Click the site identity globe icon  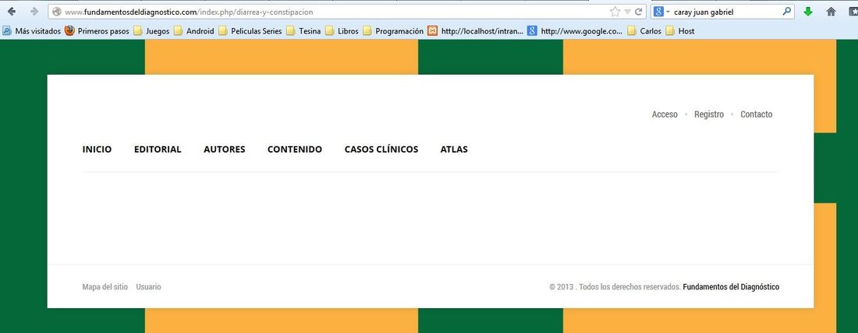tap(56, 12)
